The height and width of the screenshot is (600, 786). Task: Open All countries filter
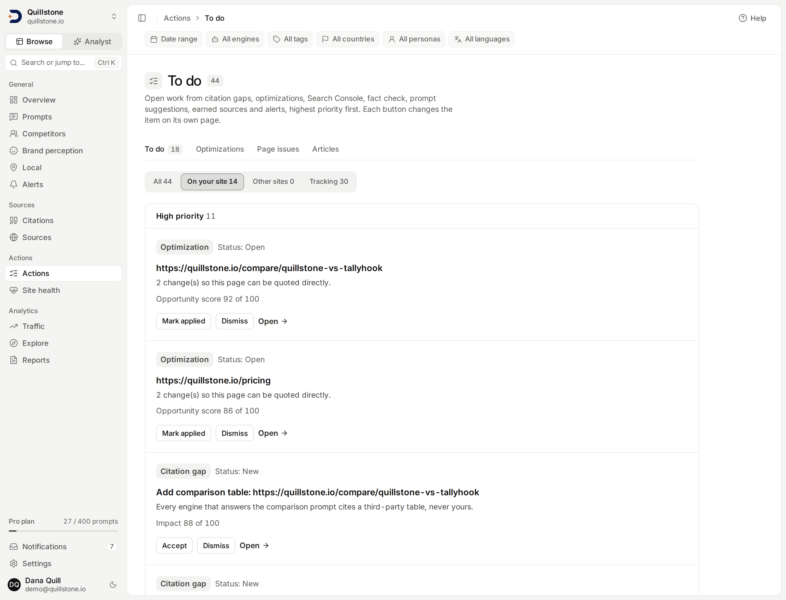point(348,39)
